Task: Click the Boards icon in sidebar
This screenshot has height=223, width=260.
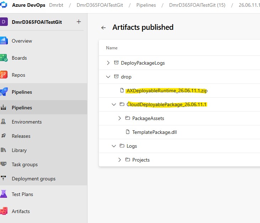Action: point(4,58)
